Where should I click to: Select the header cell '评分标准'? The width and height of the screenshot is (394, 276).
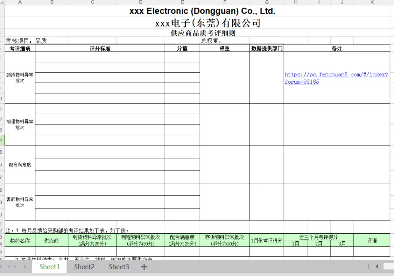pos(100,49)
